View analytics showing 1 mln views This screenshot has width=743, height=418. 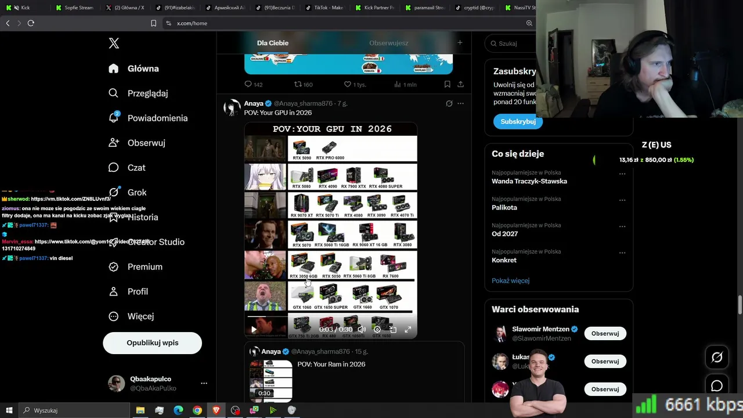405,84
